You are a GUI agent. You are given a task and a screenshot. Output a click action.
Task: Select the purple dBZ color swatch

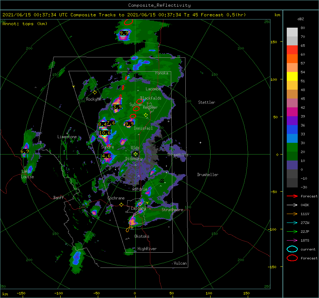[292, 120]
